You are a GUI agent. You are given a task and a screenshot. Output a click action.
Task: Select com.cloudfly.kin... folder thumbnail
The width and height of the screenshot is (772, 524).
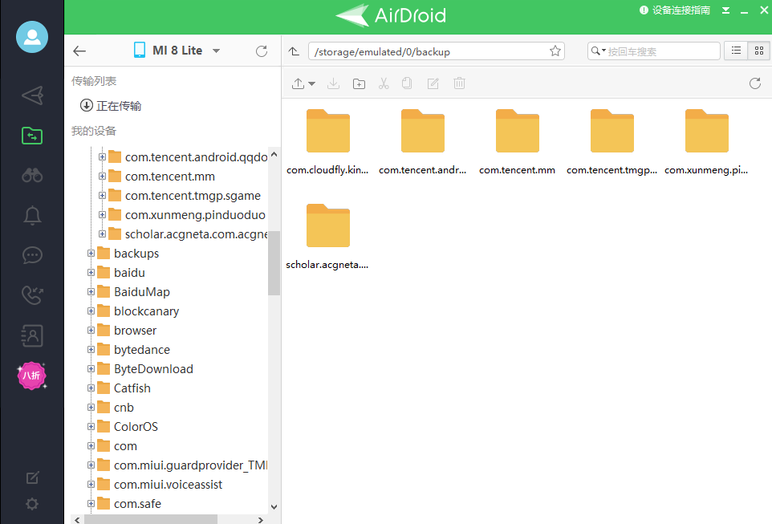(328, 142)
